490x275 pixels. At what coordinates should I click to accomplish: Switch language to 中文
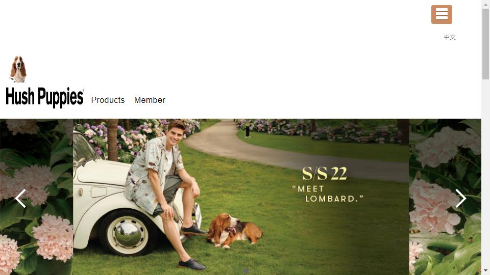pyautogui.click(x=450, y=37)
